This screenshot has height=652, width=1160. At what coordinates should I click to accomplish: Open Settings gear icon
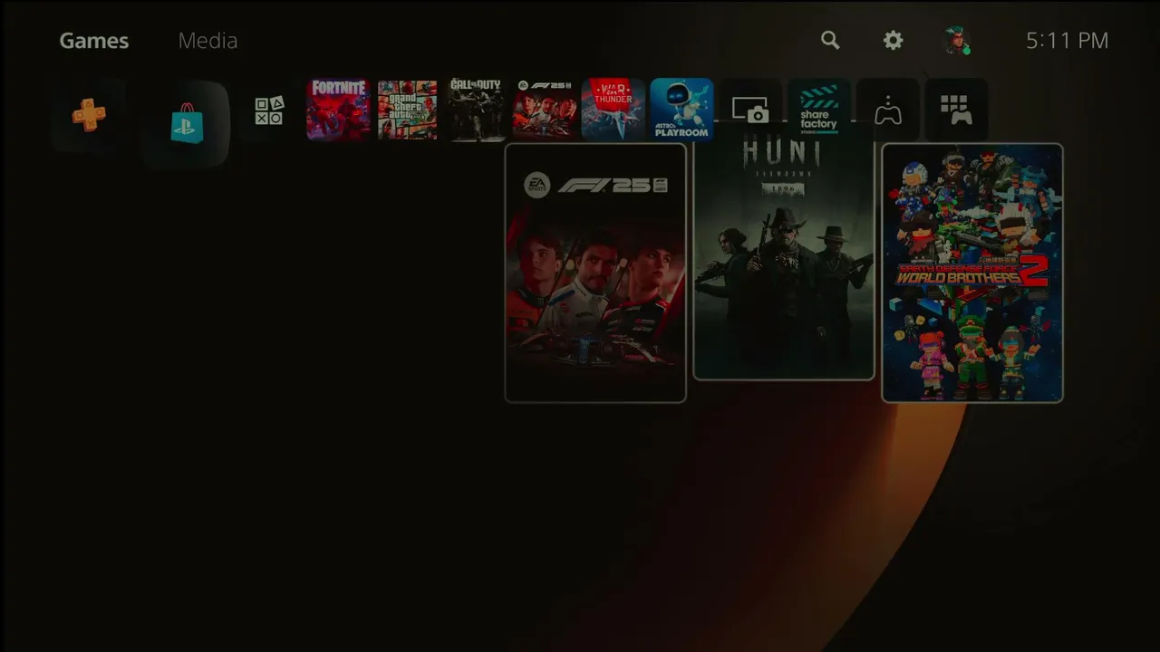894,40
